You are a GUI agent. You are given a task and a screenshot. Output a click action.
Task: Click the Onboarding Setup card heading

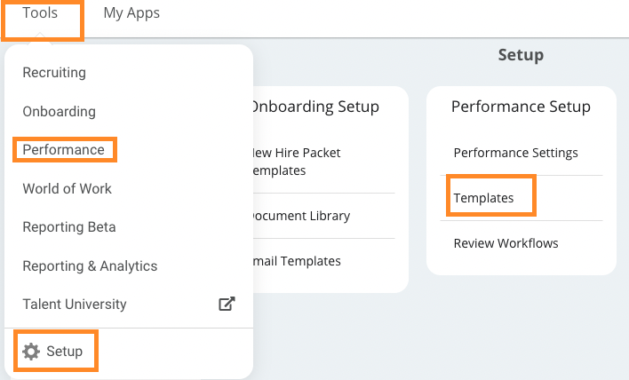(x=314, y=107)
